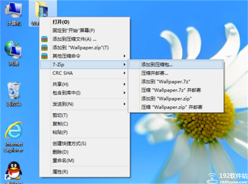Screen dimensions: 248x184
Task: Choose 打开(O) in the context menu
Action: pyautogui.click(x=85, y=22)
